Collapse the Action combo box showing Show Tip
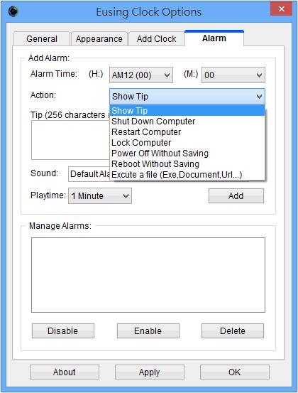This screenshot has height=393, width=298. click(187, 97)
